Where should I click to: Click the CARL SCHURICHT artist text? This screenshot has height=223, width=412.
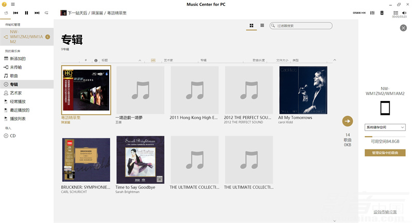click(x=74, y=192)
